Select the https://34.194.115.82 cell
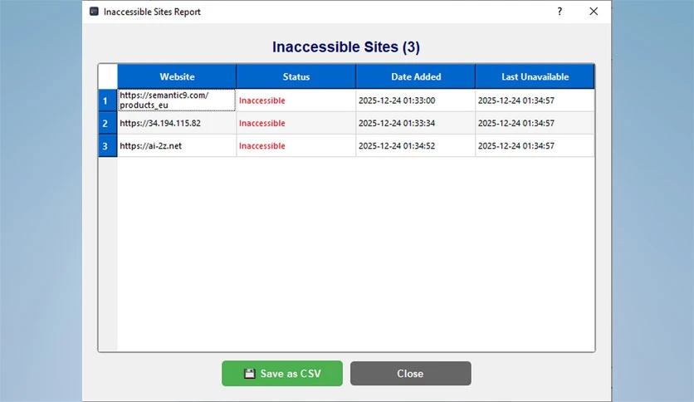Screen dimensions: 694x402 (177, 123)
